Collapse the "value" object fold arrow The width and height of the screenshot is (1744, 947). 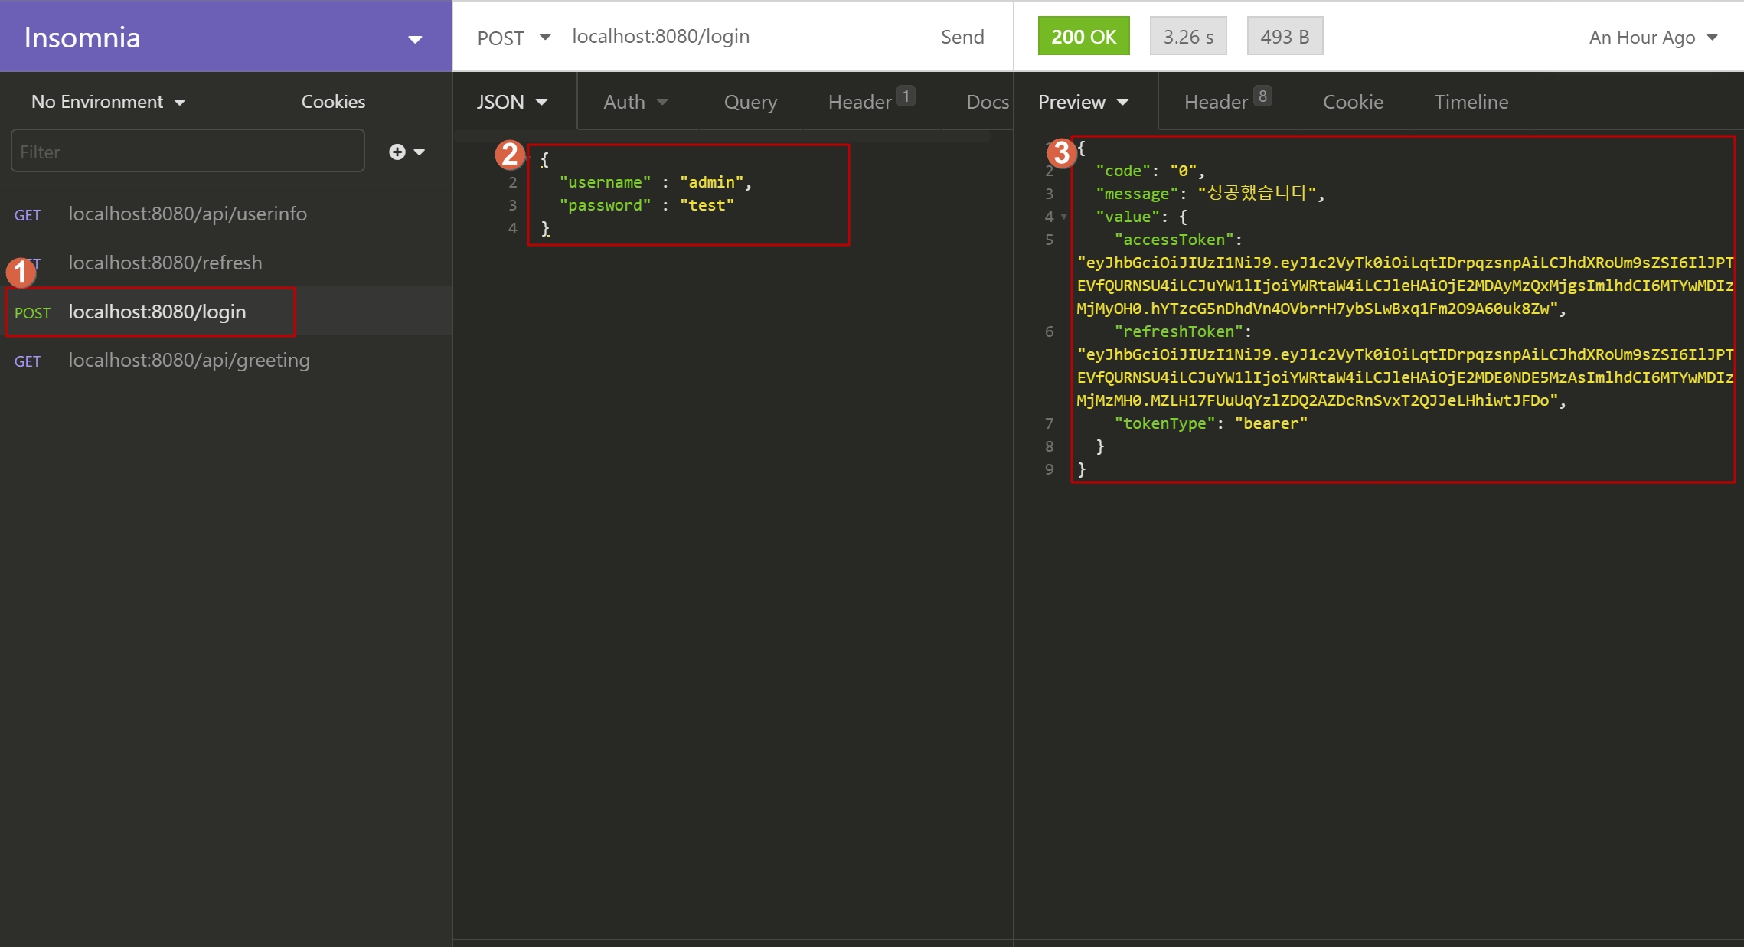pyautogui.click(x=1063, y=217)
